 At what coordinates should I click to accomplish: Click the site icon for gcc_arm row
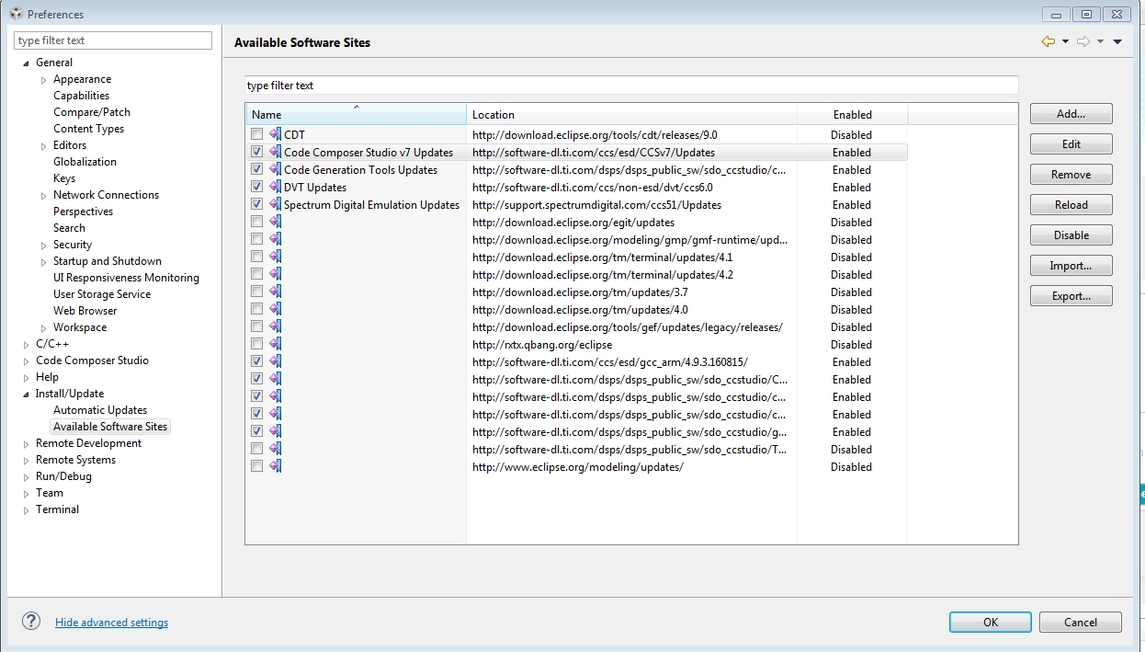coord(275,361)
